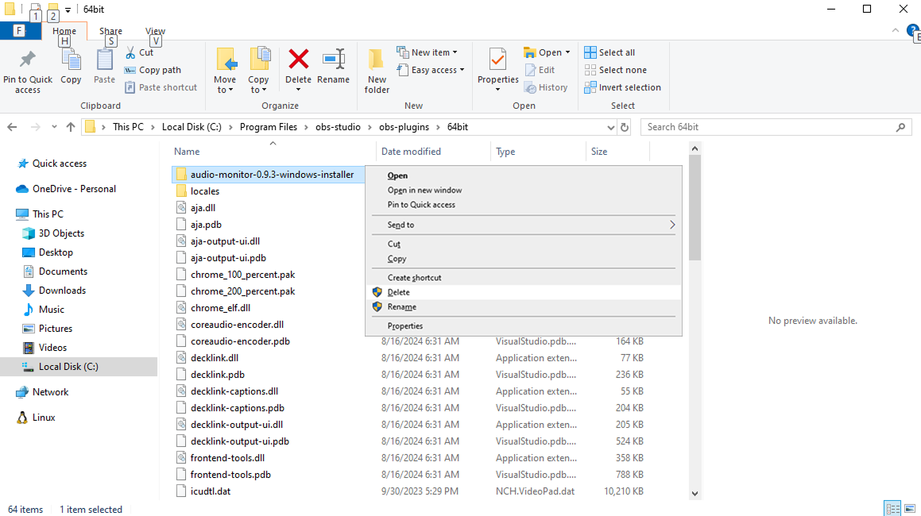
Task: Click Paste shortcut in ribbon
Action: click(x=161, y=87)
